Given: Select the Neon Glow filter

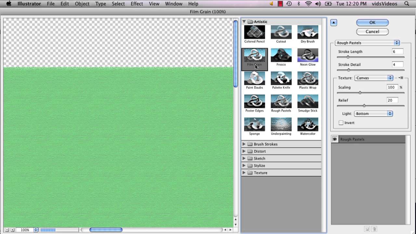Looking at the screenshot, I should pos(307,55).
